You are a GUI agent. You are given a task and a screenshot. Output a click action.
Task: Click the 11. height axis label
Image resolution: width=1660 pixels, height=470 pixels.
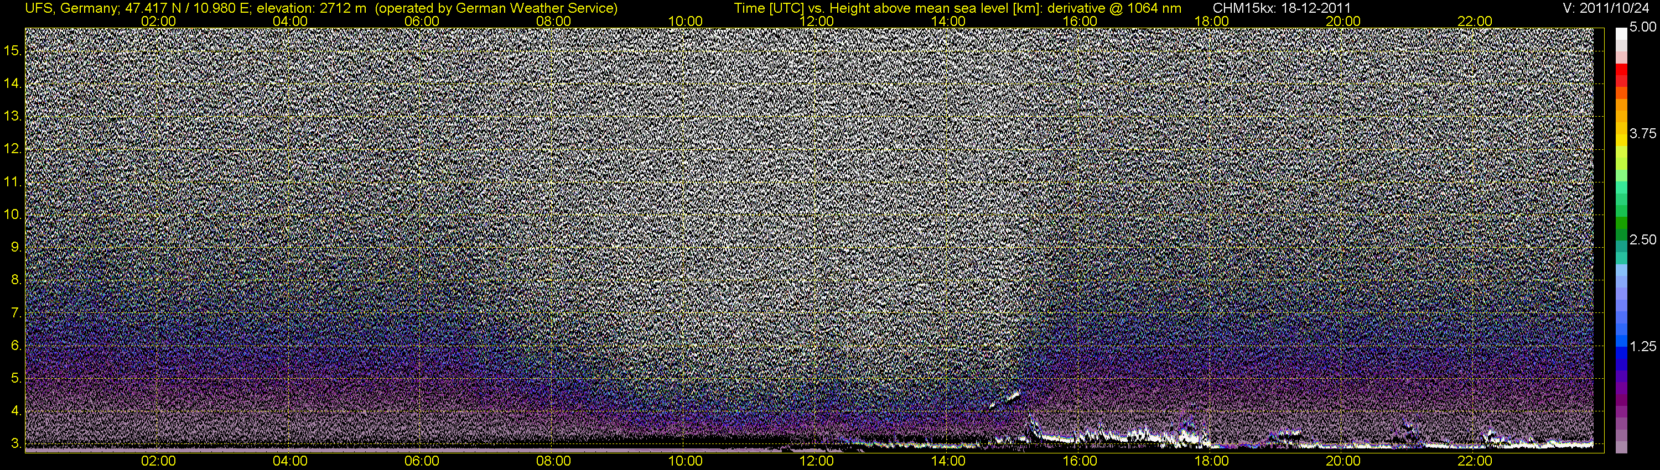pyautogui.click(x=13, y=182)
